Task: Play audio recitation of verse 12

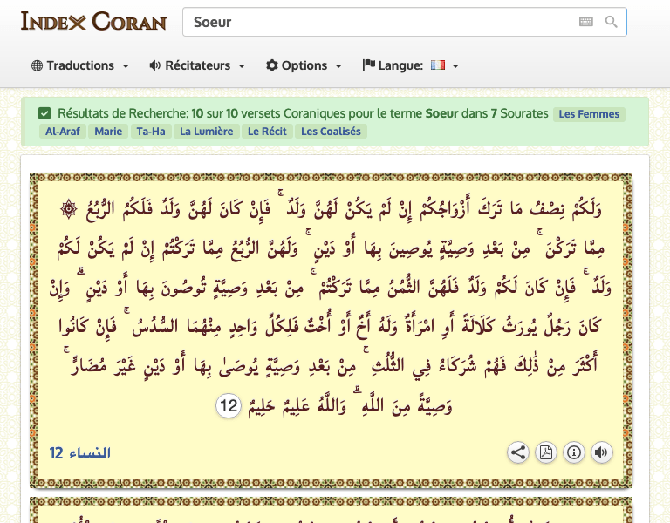Action: 602,452
